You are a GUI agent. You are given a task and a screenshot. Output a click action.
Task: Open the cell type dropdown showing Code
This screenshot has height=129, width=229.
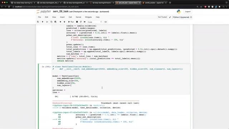[94, 22]
